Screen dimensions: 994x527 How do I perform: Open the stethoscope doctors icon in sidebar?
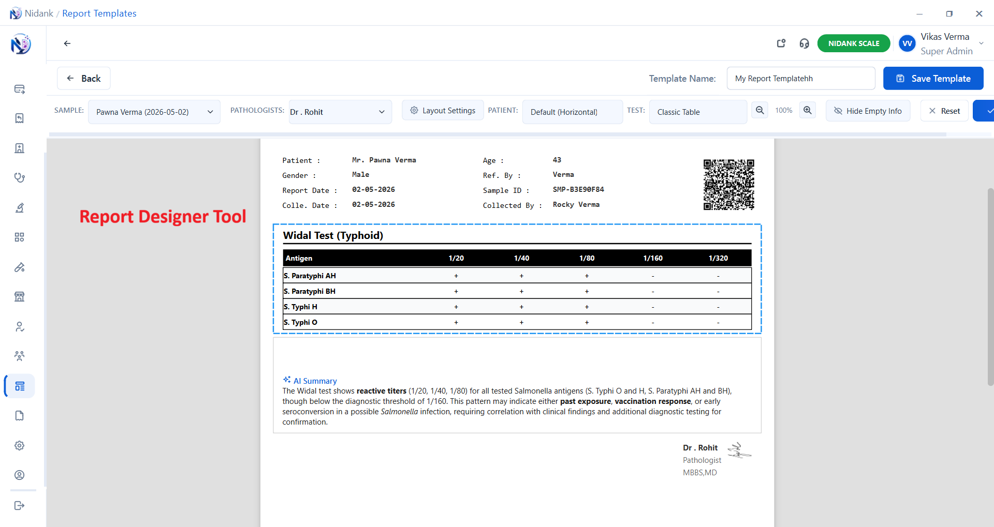tap(20, 178)
